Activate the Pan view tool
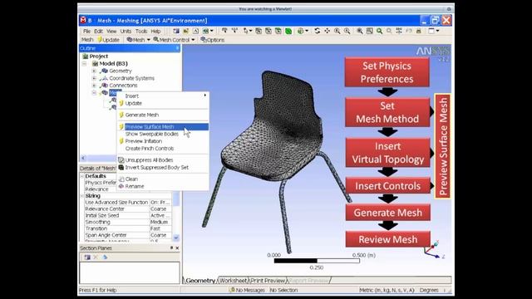Viewport: 532px width, 299px height. click(x=327, y=32)
